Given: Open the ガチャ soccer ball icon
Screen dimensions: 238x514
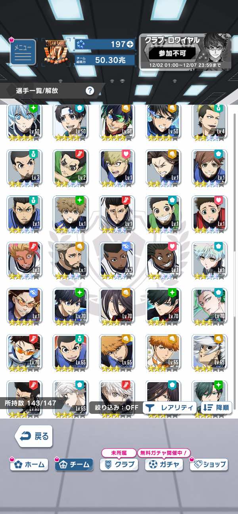Looking at the screenshot, I should pyautogui.click(x=164, y=464).
